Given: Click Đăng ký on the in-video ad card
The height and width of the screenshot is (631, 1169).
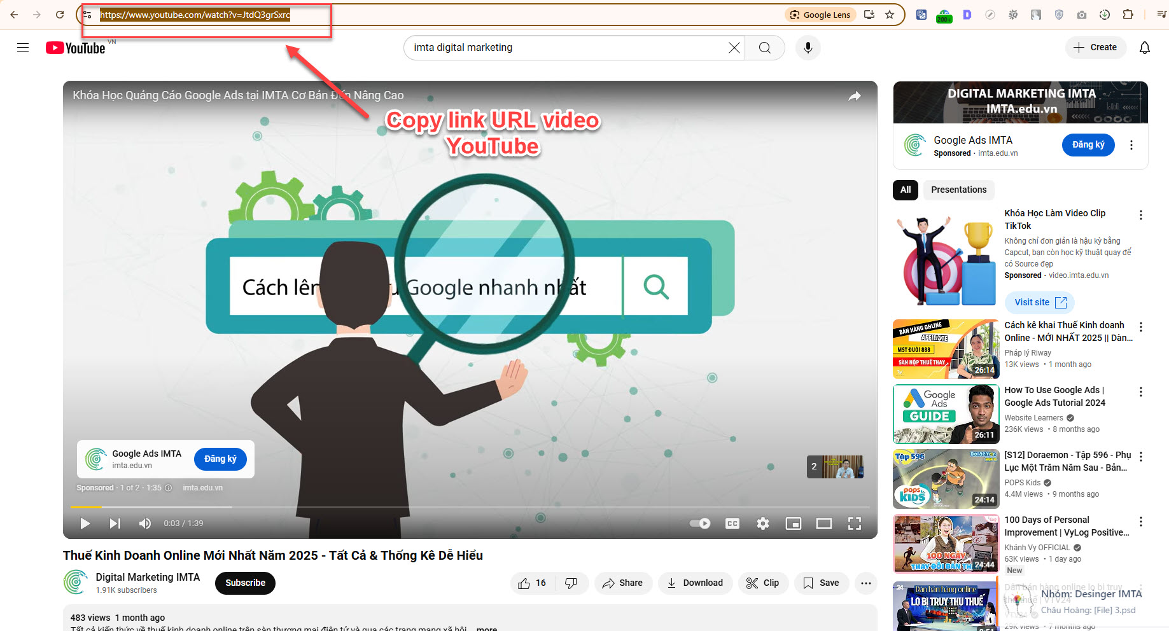Looking at the screenshot, I should [220, 459].
